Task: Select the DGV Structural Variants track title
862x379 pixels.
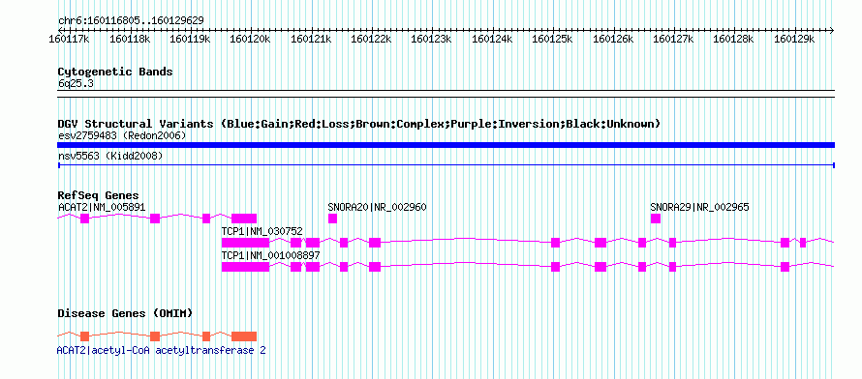Action: click(359, 124)
